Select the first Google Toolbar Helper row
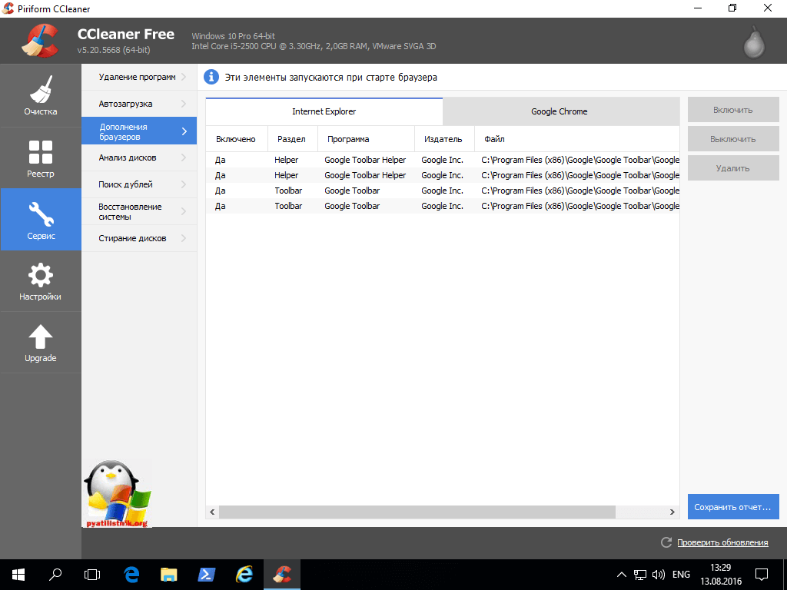The width and height of the screenshot is (787, 590). [364, 160]
